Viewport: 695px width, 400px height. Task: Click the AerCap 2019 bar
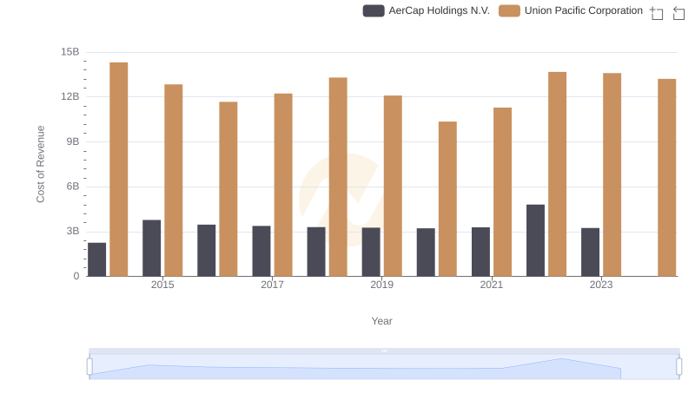pyautogui.click(x=371, y=252)
